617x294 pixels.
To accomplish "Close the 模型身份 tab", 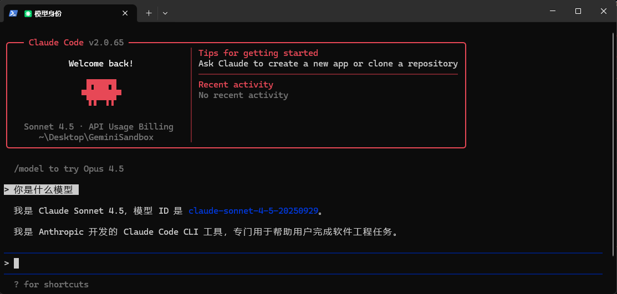I will click(x=125, y=13).
